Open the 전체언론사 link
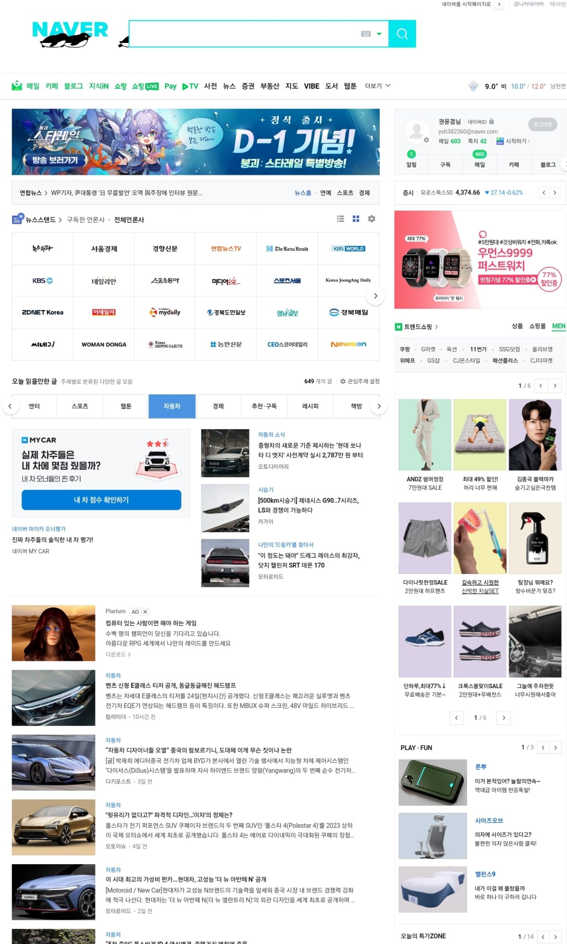This screenshot has width=567, height=944. (x=129, y=219)
